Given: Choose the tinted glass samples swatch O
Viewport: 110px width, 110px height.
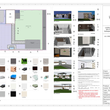Looking at the screenshot, I should 46,78.
